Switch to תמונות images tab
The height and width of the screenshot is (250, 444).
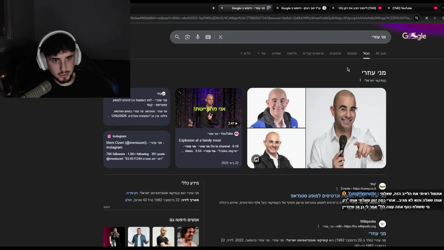(x=352, y=53)
